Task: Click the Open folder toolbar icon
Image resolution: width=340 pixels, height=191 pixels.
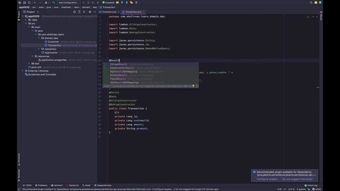Action: (x=20, y=3)
